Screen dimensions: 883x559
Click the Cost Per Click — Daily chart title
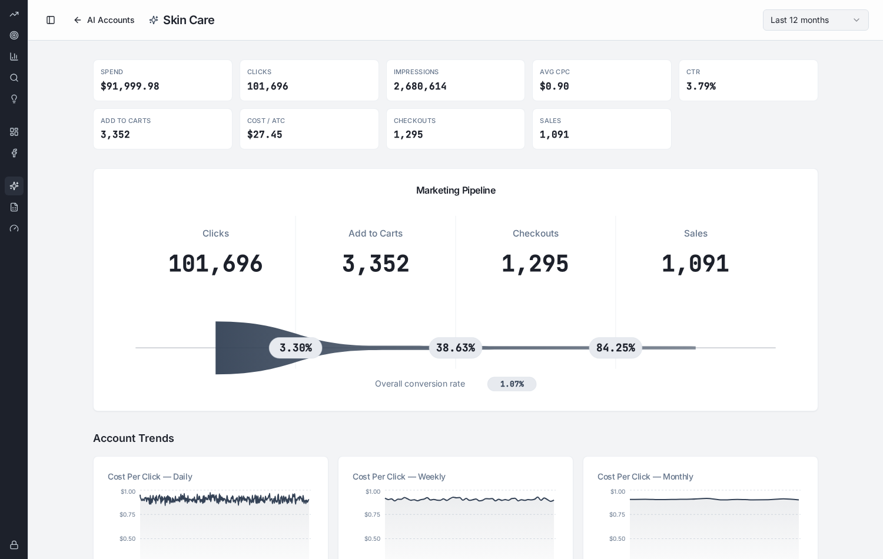[x=150, y=477]
